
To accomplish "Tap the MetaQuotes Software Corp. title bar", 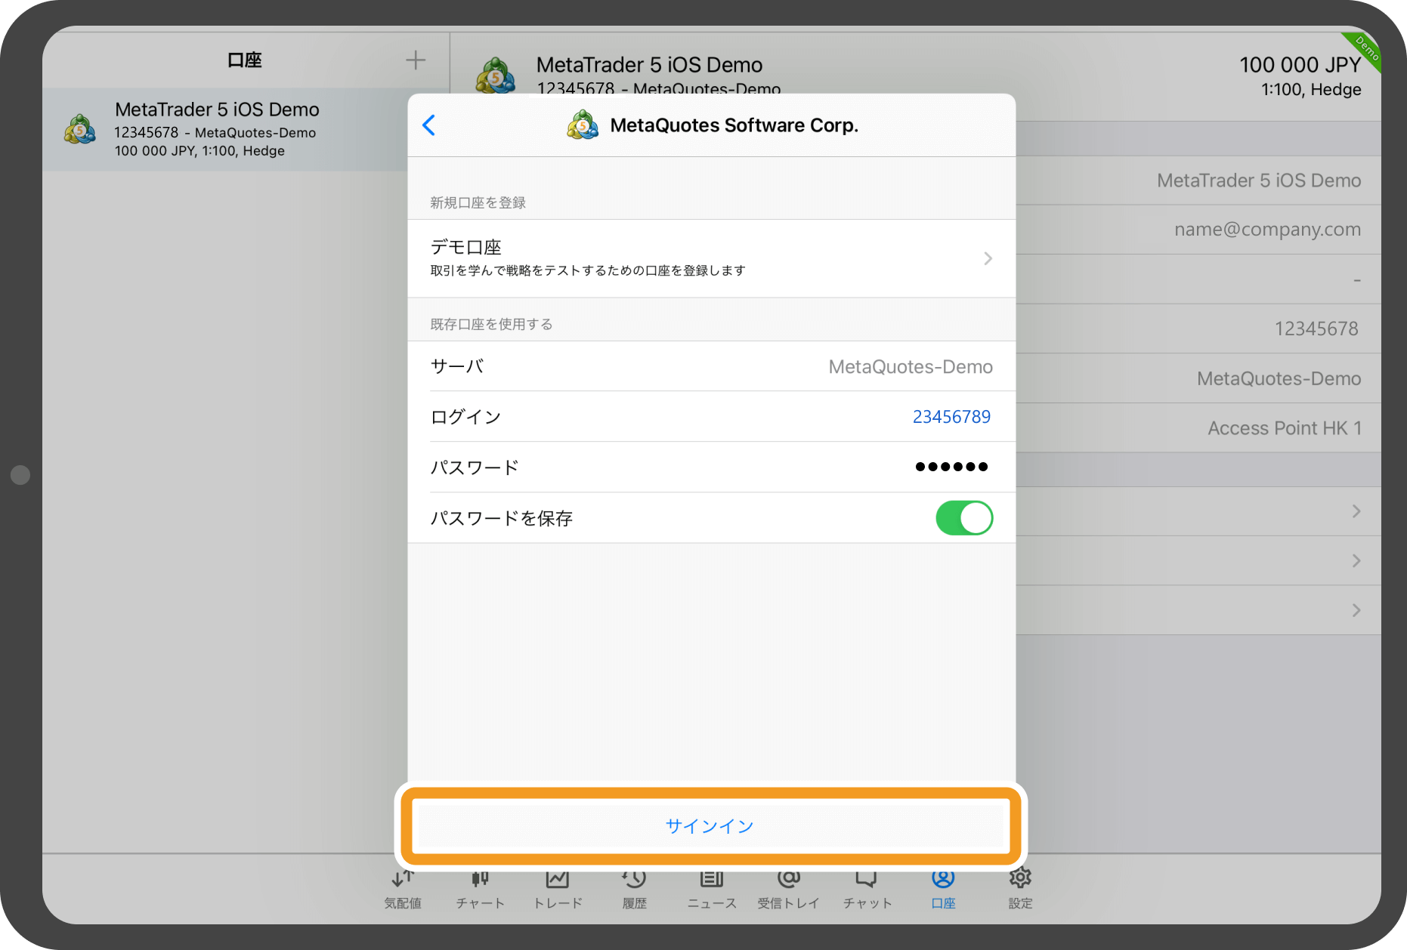I will [734, 125].
